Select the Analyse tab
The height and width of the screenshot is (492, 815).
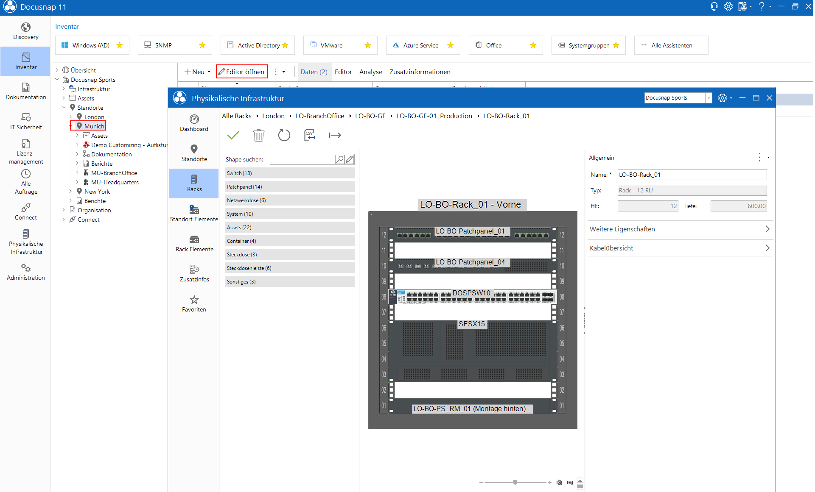click(x=371, y=72)
